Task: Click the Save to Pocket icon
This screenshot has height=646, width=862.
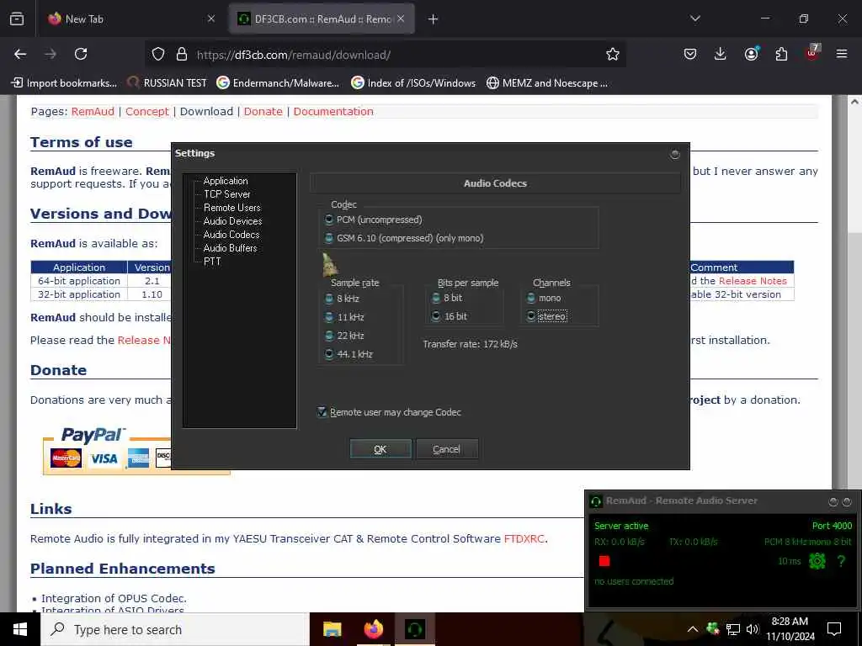Action: (690, 54)
